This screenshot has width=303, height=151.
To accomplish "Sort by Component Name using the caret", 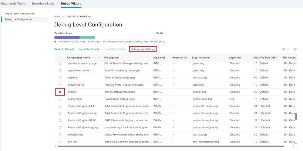I will (x=99, y=58).
